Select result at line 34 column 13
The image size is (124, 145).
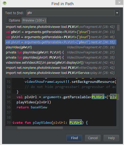(61, 32)
